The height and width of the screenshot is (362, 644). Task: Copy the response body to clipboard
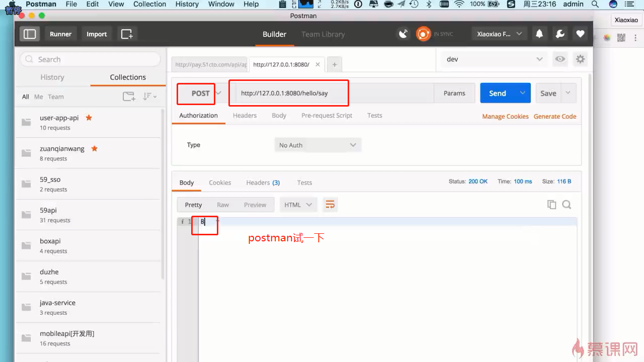(551, 205)
